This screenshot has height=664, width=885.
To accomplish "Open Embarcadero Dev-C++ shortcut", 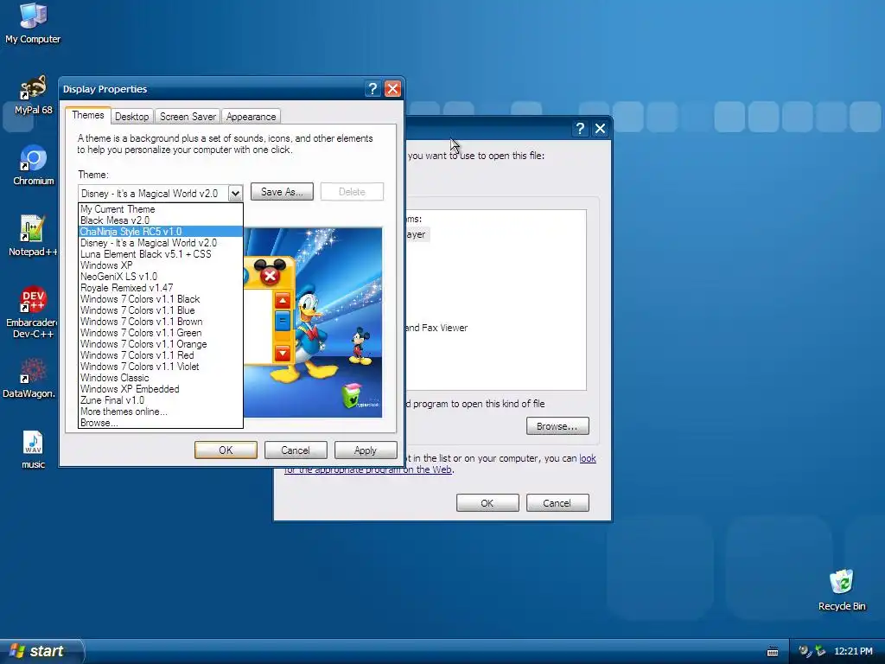I will pyautogui.click(x=33, y=311).
